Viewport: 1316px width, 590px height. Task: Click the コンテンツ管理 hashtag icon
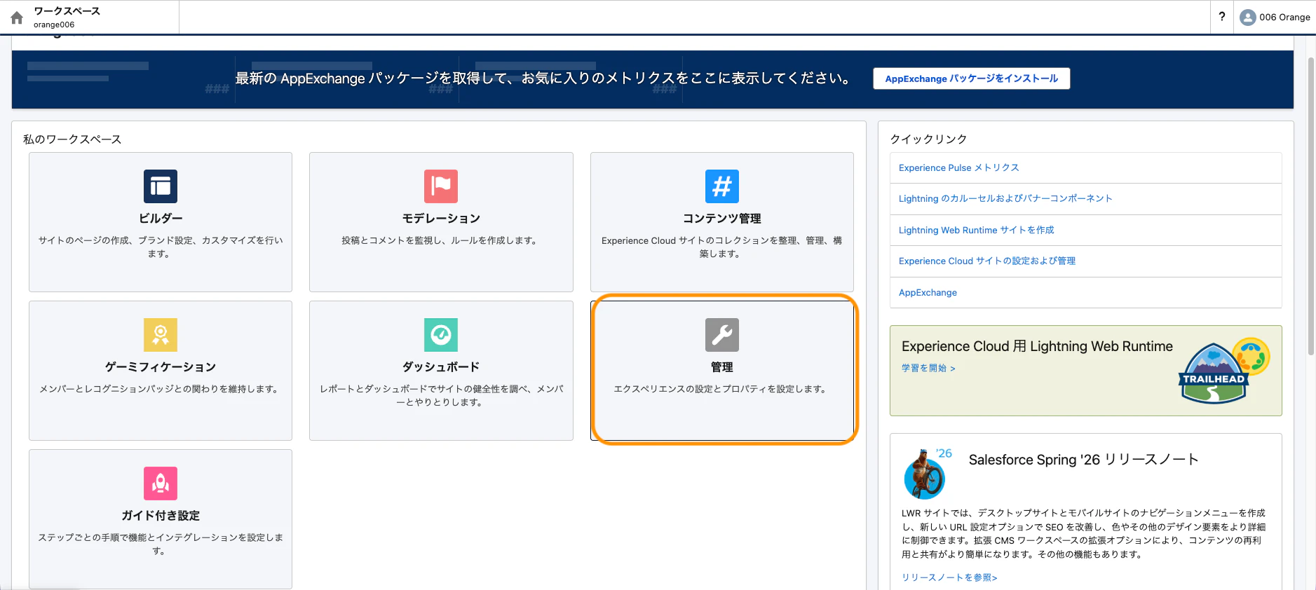coord(722,186)
